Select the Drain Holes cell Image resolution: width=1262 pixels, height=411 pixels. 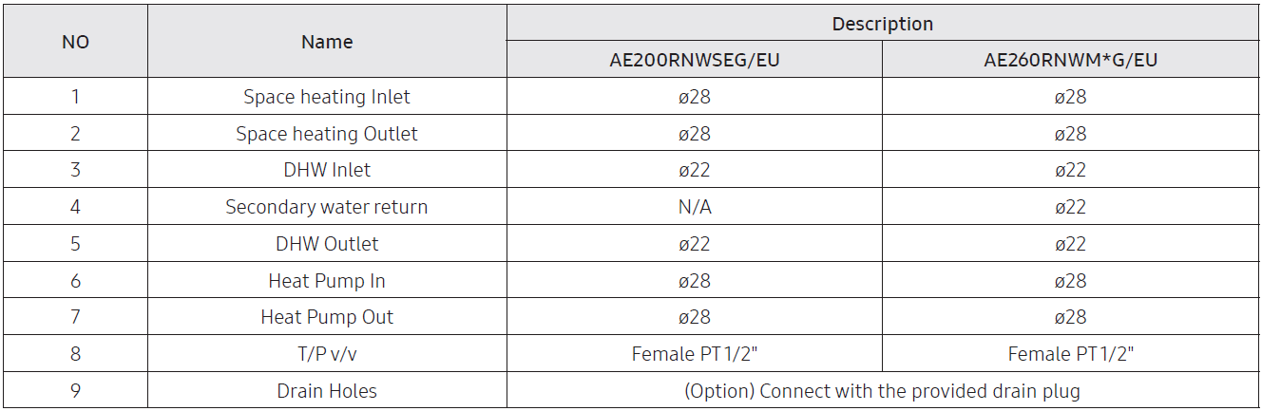(x=327, y=391)
